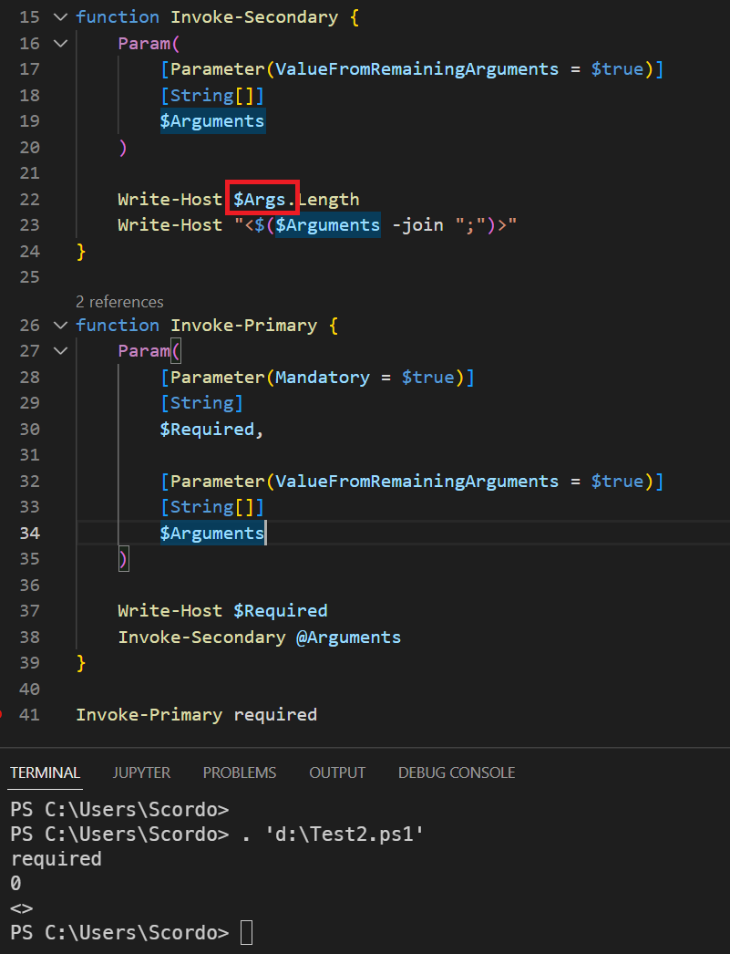Place cursor on $Required in line 37
The height and width of the screenshot is (954, 730).
(x=281, y=610)
